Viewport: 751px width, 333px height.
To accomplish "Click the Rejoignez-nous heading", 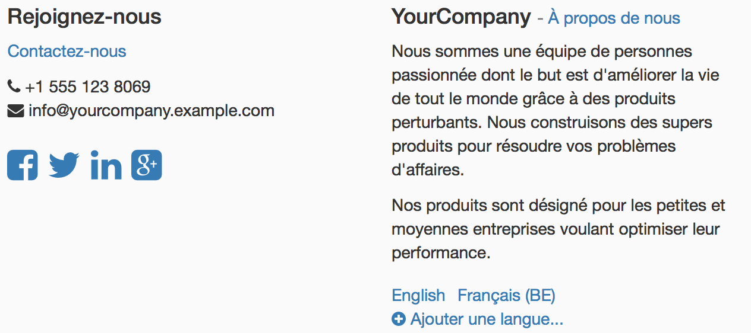I will (84, 17).
